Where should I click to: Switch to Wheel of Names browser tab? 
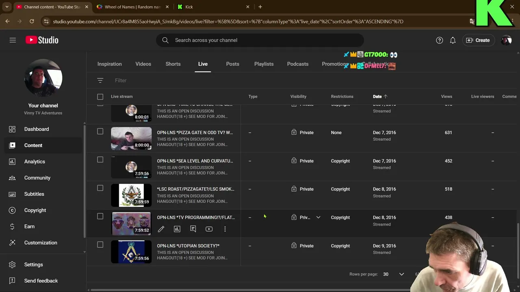[132, 7]
